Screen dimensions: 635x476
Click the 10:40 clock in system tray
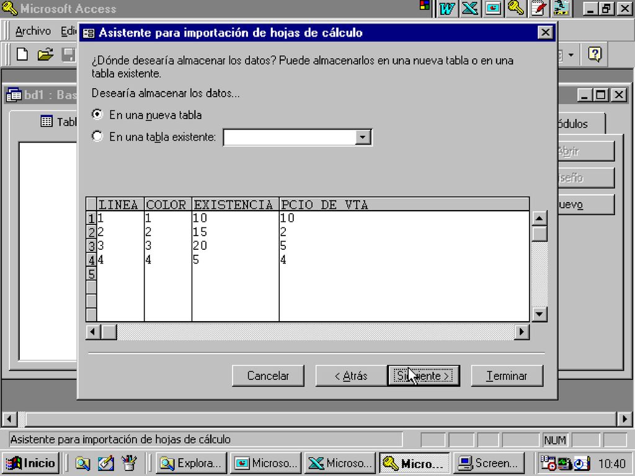click(612, 464)
